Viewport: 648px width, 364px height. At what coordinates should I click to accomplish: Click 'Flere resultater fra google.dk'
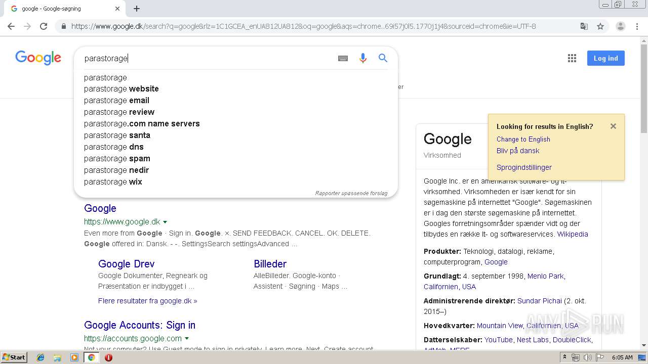pyautogui.click(x=148, y=301)
